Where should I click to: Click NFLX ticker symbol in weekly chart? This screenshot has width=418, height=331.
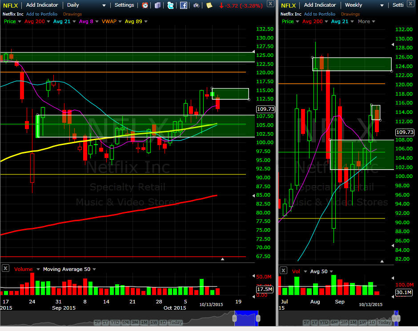click(x=289, y=5)
